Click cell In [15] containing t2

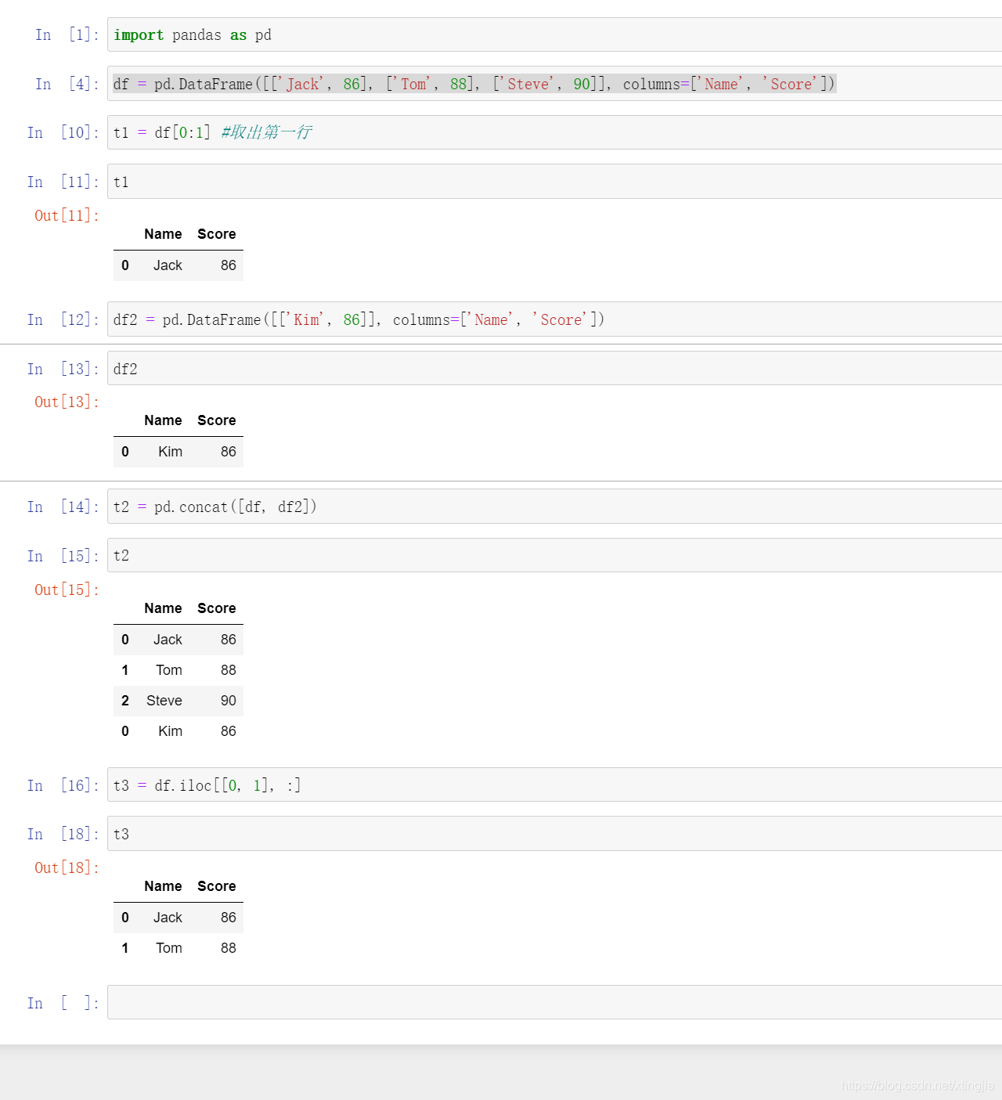point(554,555)
